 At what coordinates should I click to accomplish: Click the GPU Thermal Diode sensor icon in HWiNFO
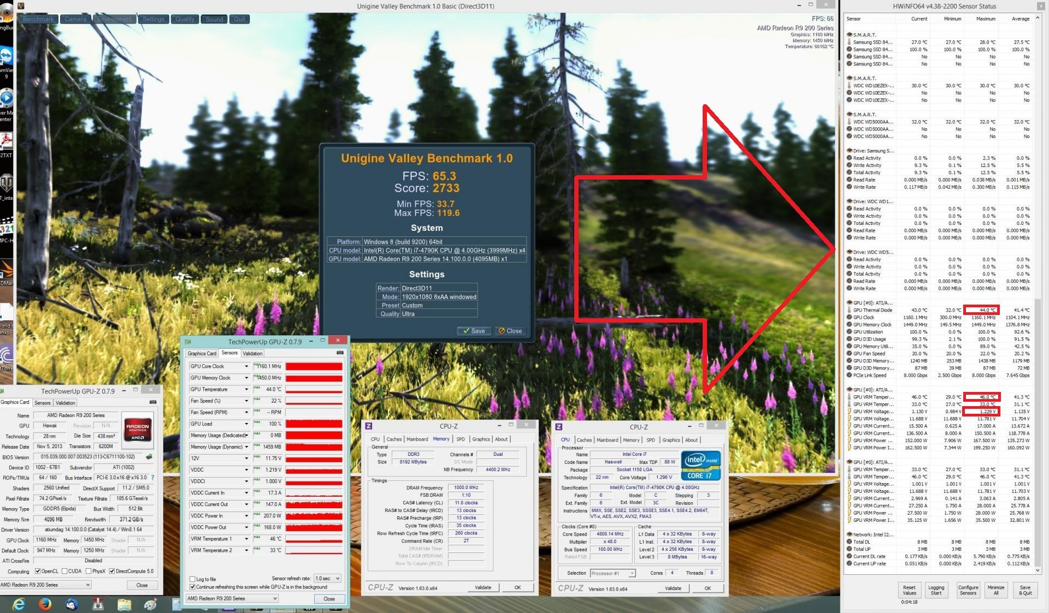tap(849, 310)
